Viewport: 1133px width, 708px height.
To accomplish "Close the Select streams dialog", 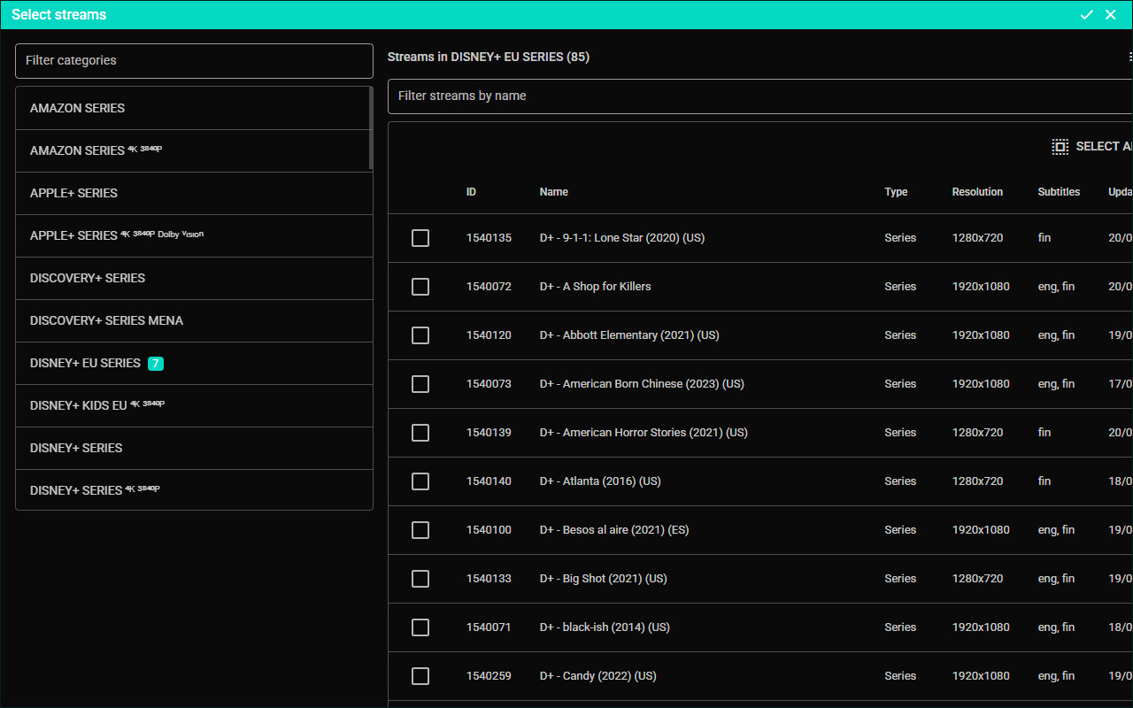I will 1111,15.
